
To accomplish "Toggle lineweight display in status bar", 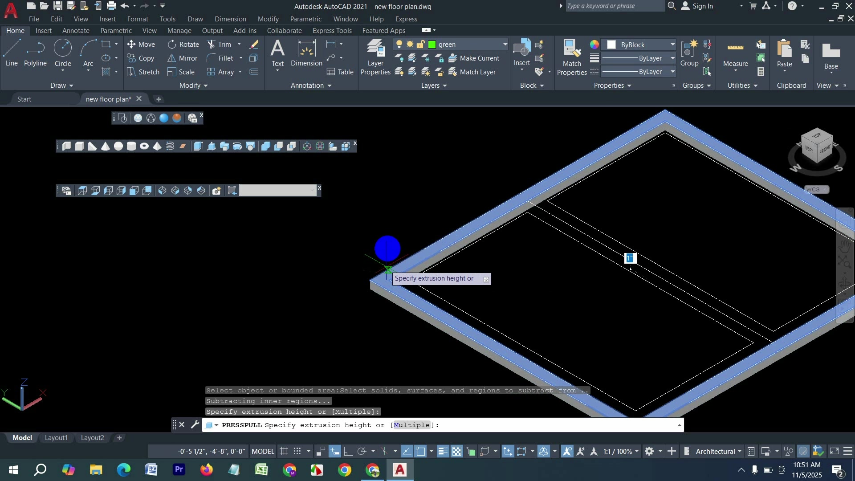I will click(x=443, y=452).
